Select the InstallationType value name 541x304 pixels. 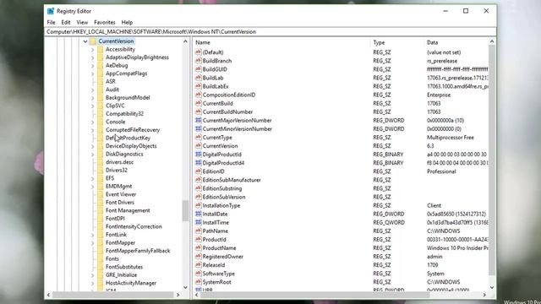pos(221,205)
